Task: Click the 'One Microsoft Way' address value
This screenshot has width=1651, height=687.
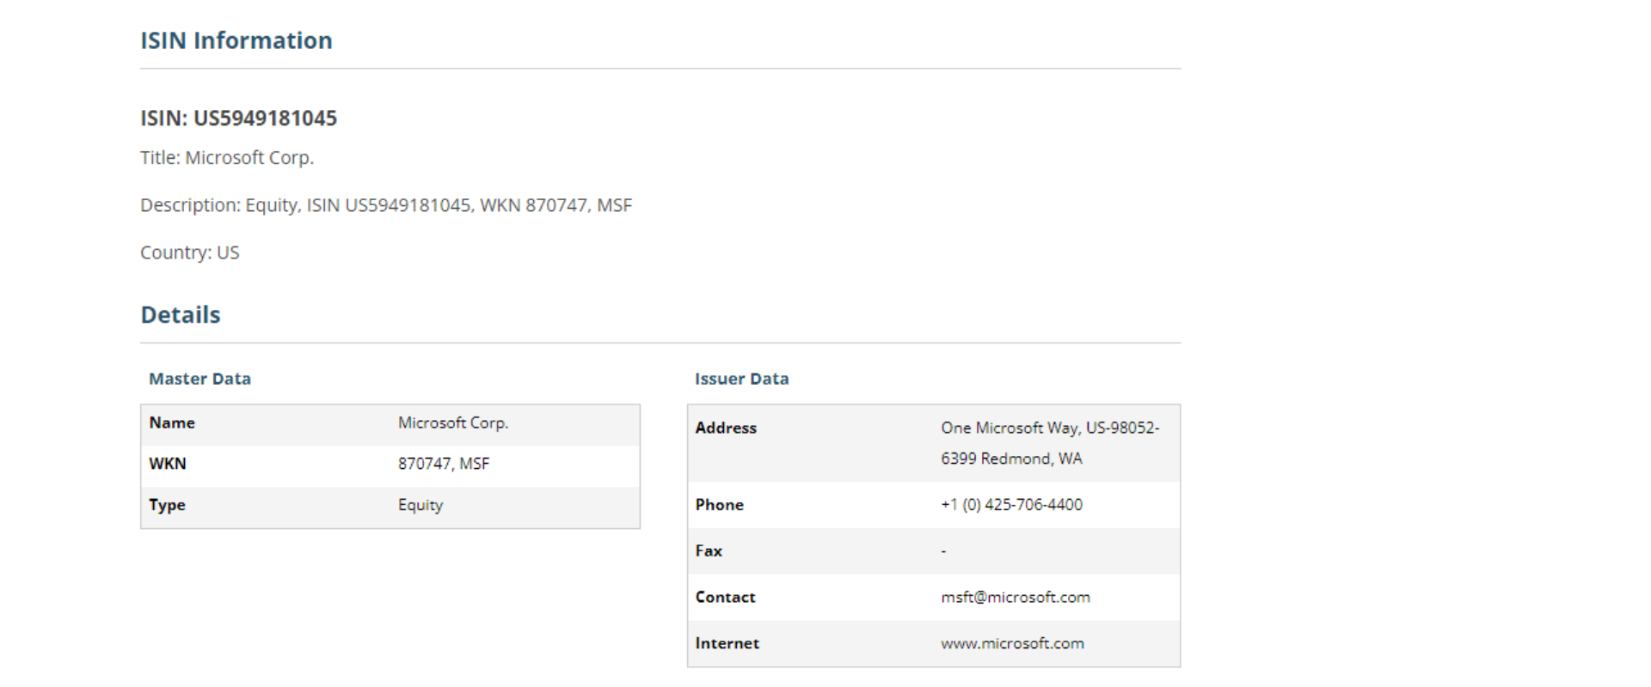Action: [x=1050, y=443]
